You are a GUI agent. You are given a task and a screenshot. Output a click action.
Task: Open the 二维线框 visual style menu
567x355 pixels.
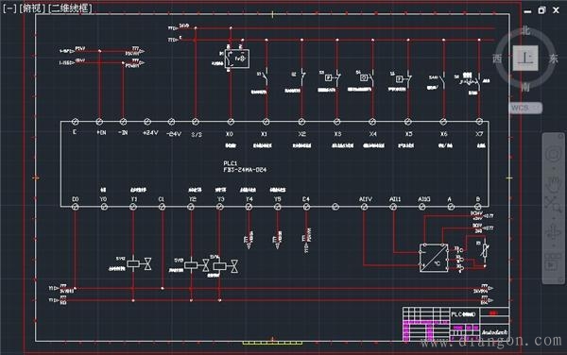pyautogui.click(x=70, y=8)
